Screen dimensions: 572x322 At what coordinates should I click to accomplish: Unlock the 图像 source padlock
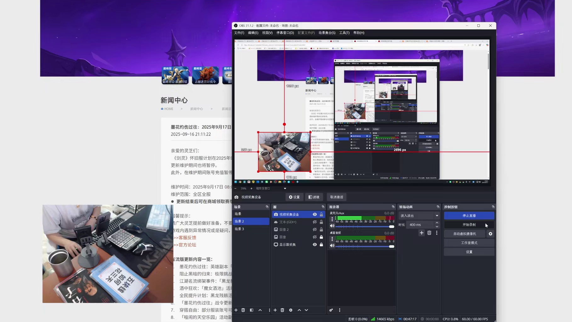click(321, 237)
